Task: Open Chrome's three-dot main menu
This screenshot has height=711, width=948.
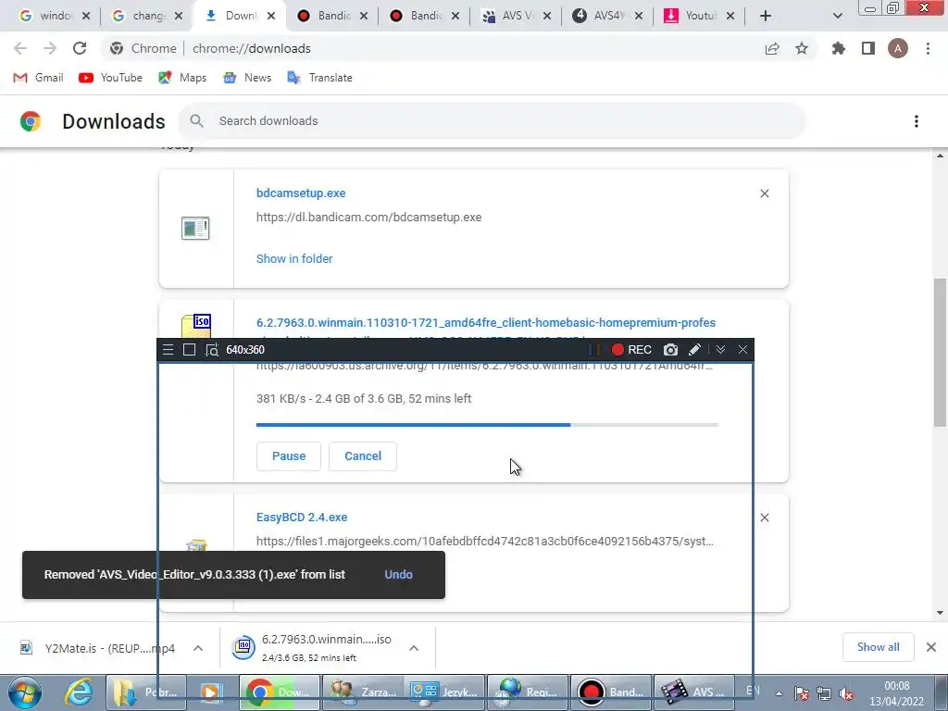Action: (928, 48)
